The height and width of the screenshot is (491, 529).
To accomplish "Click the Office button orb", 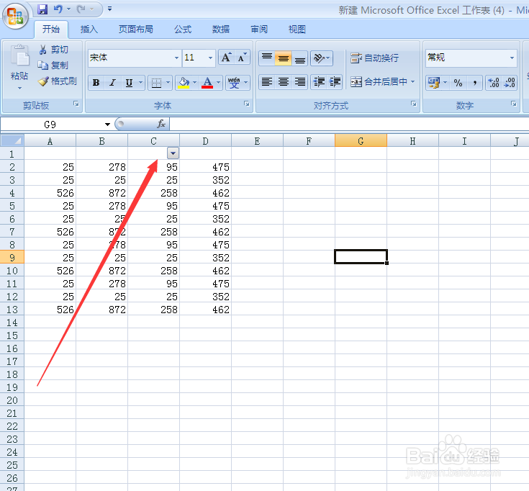I will tap(15, 16).
